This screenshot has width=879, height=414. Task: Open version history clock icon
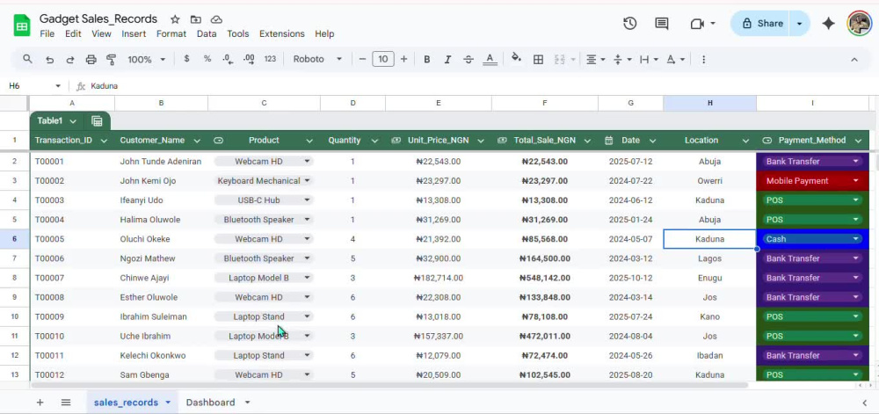pos(629,24)
